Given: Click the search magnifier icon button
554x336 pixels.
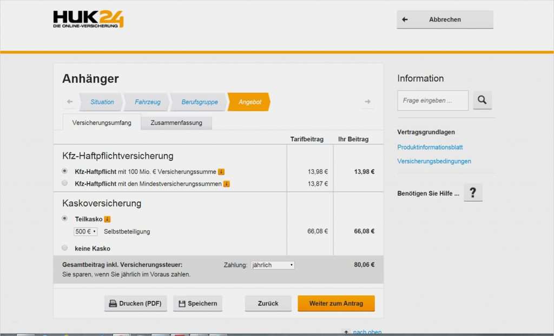Looking at the screenshot, I should [x=482, y=100].
